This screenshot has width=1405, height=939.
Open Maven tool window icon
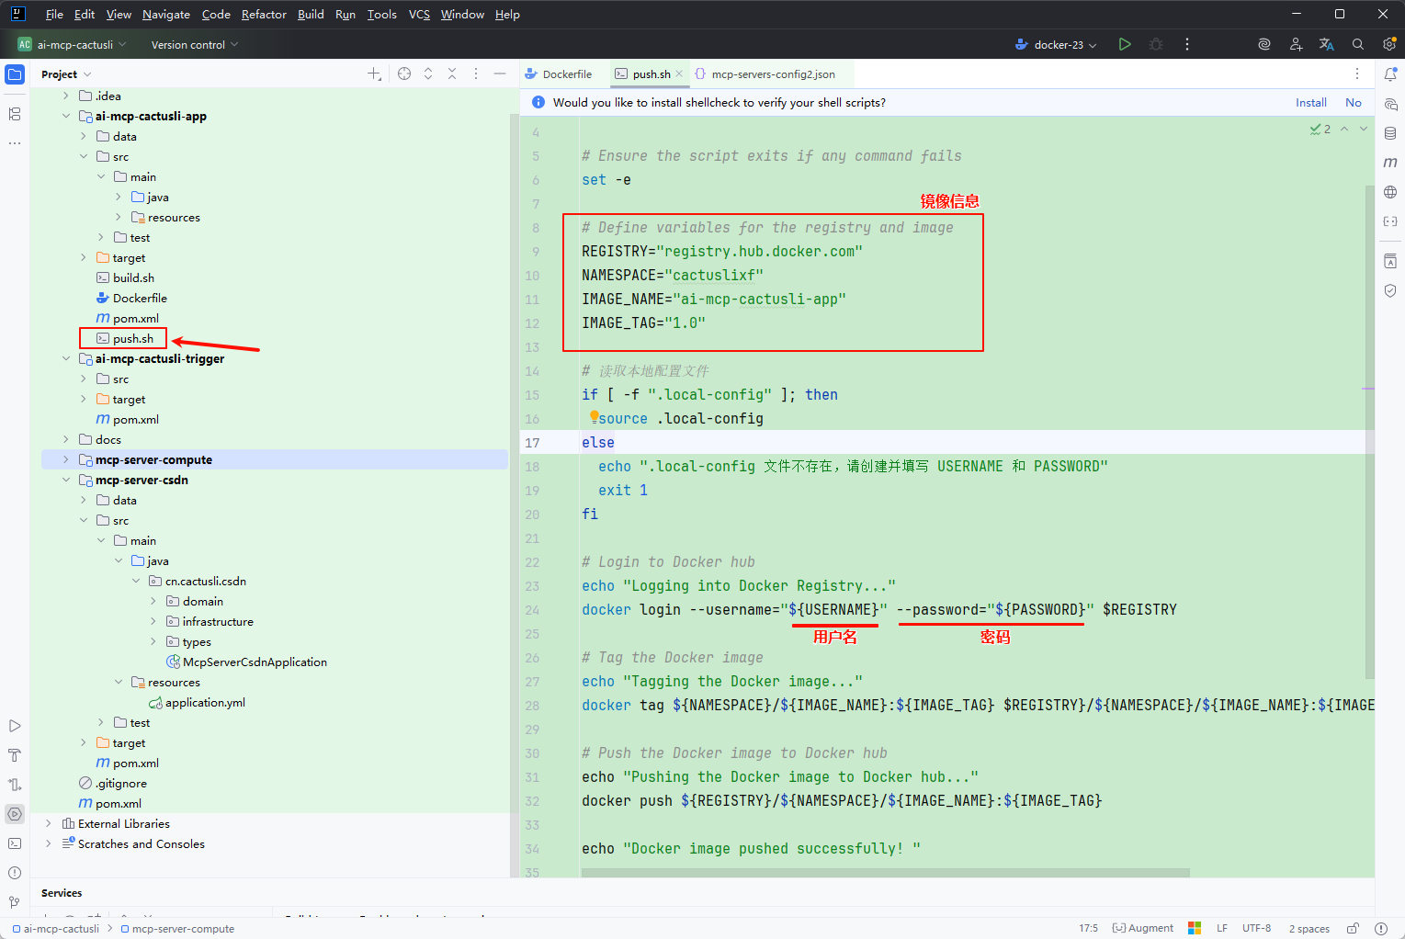(1390, 163)
